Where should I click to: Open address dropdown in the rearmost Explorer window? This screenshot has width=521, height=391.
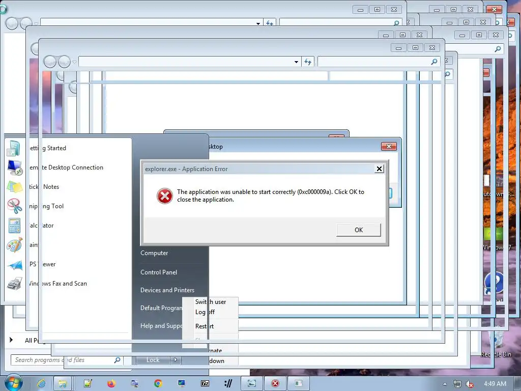258,23
